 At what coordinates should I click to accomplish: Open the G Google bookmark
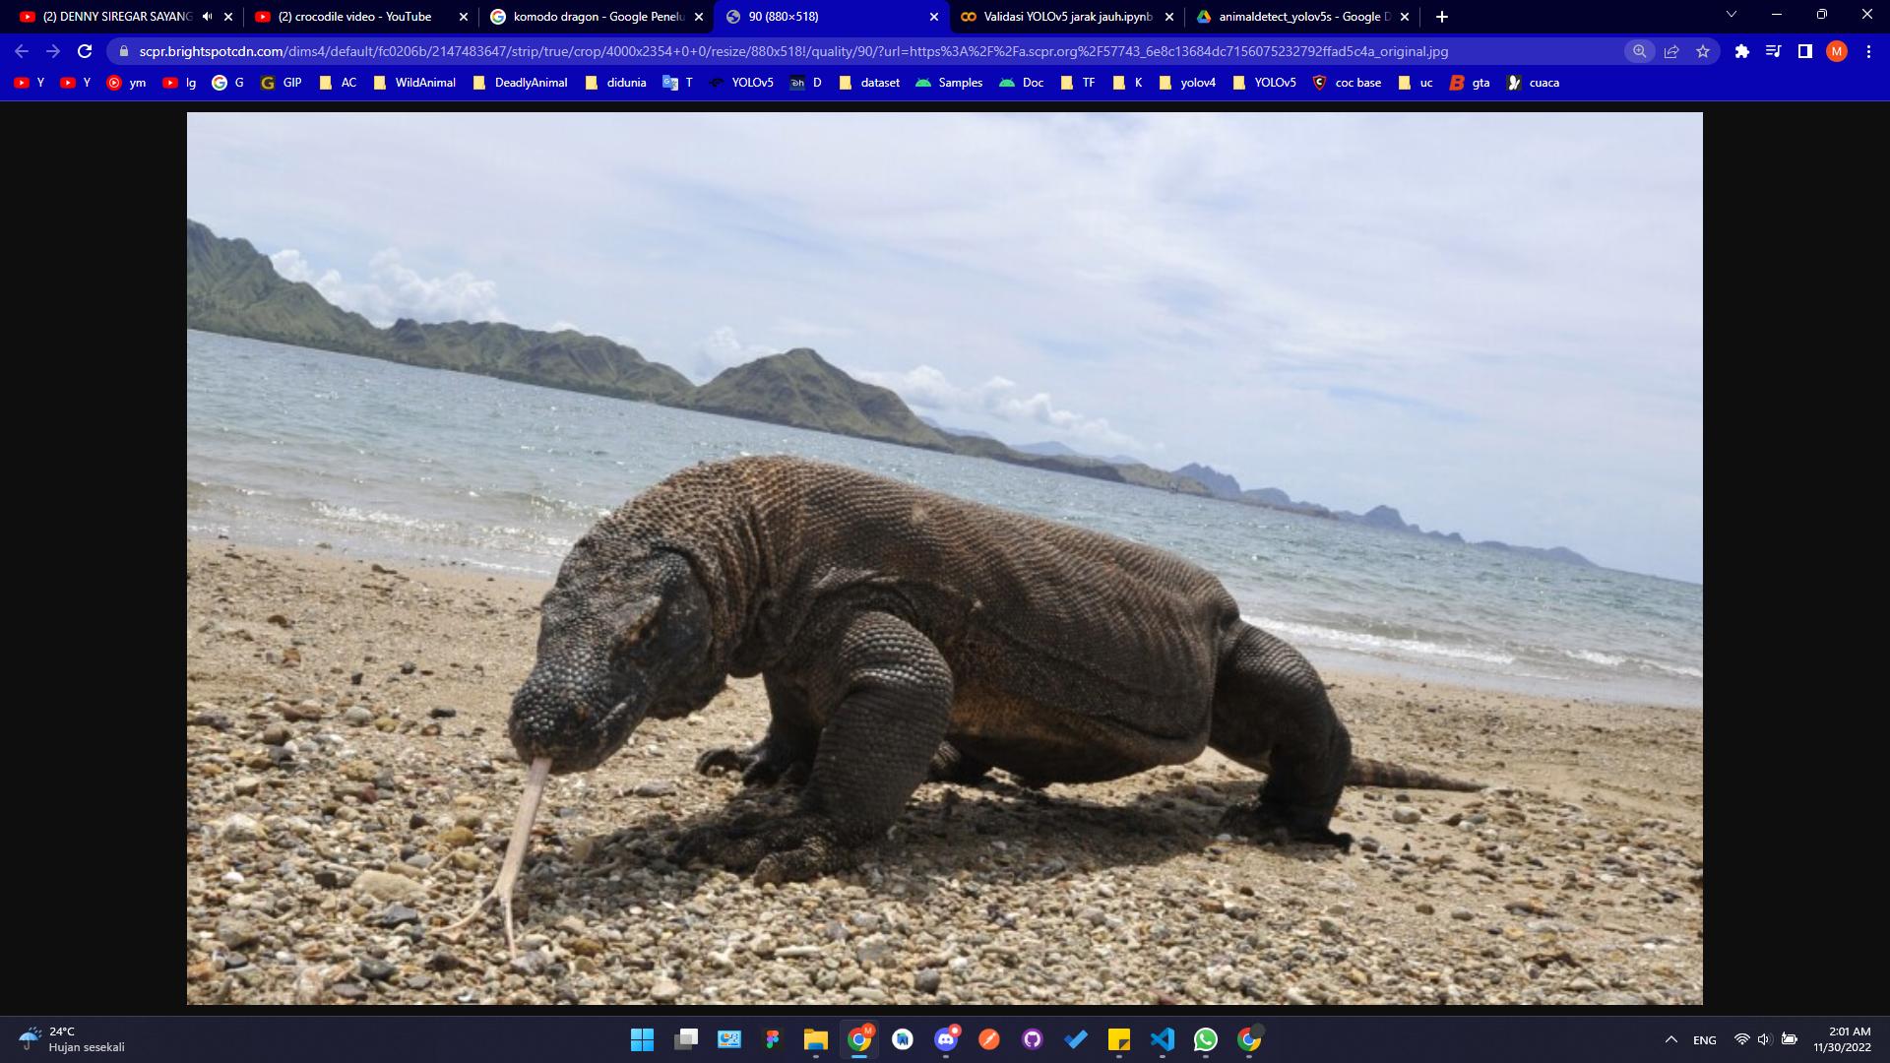227,83
